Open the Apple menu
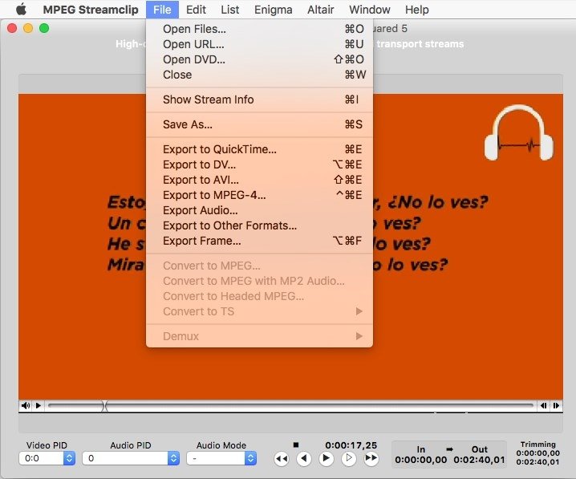Viewport: 576px width, 479px height. click(22, 9)
